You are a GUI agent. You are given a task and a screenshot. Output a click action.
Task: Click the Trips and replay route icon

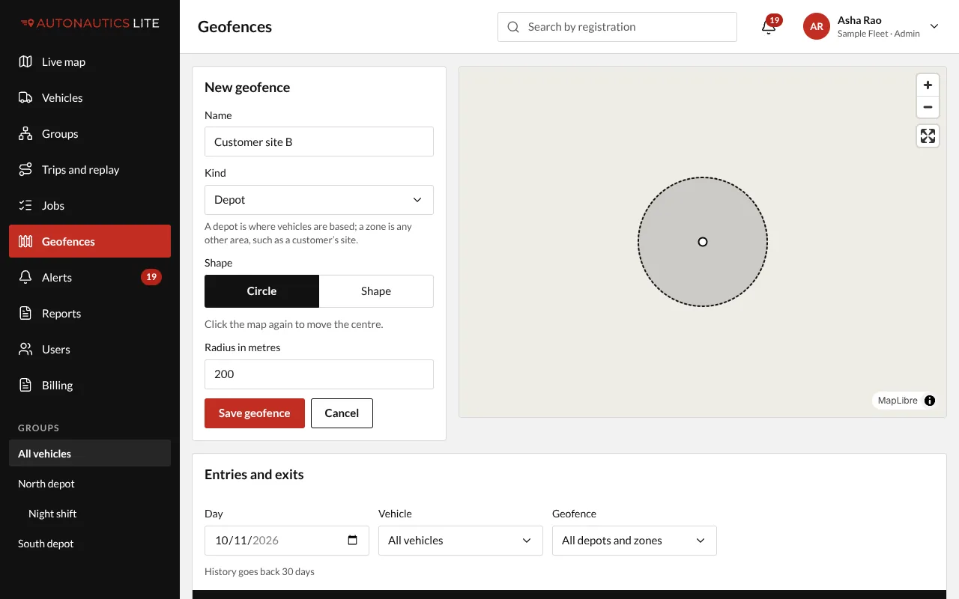[25, 169]
